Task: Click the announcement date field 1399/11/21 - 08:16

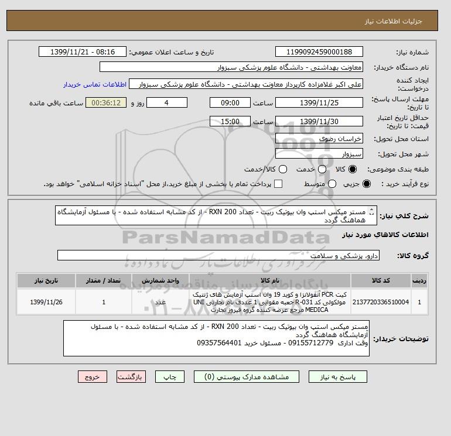Action: (83, 52)
